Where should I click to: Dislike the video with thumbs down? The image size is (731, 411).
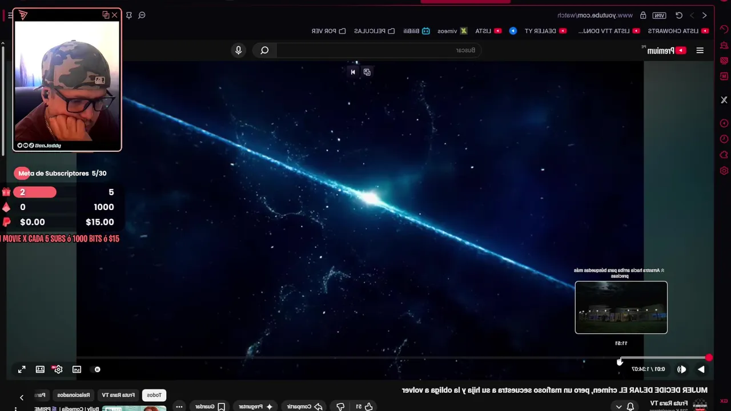click(340, 406)
